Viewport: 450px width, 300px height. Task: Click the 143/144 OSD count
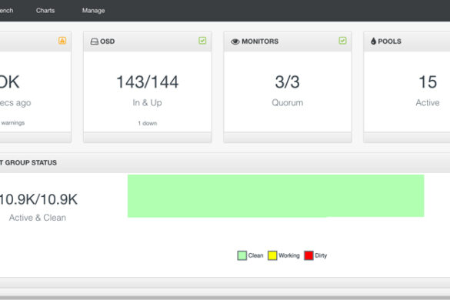147,82
